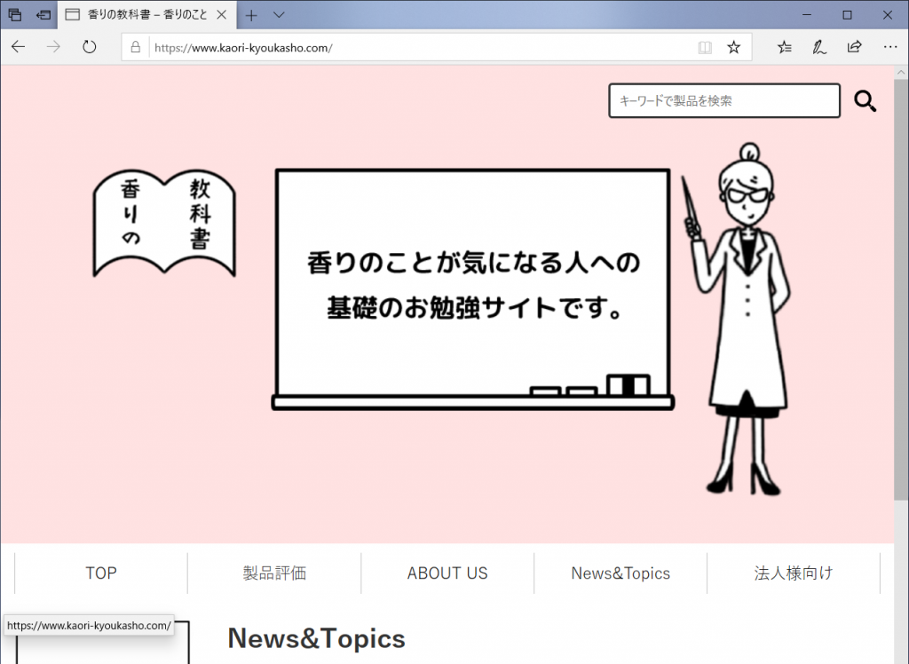Image resolution: width=909 pixels, height=664 pixels.
Task: Click the News&Topics heading text
Action: click(x=317, y=638)
